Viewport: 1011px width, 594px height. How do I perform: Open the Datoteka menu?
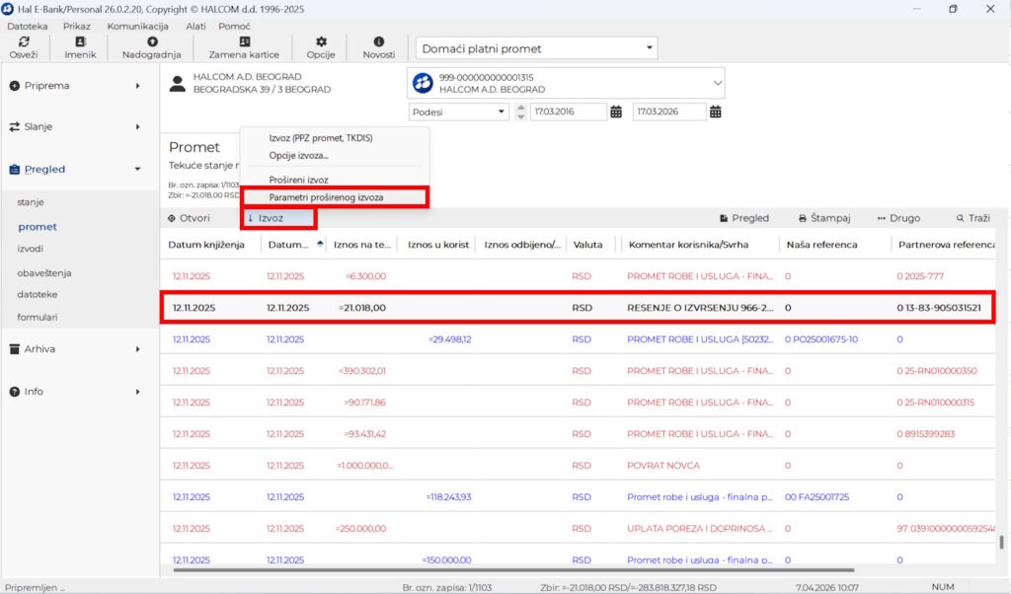click(28, 26)
